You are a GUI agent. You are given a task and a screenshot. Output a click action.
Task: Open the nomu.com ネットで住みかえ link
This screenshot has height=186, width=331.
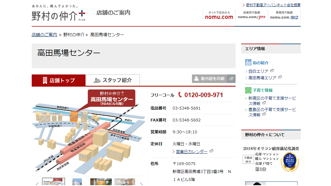219,15
